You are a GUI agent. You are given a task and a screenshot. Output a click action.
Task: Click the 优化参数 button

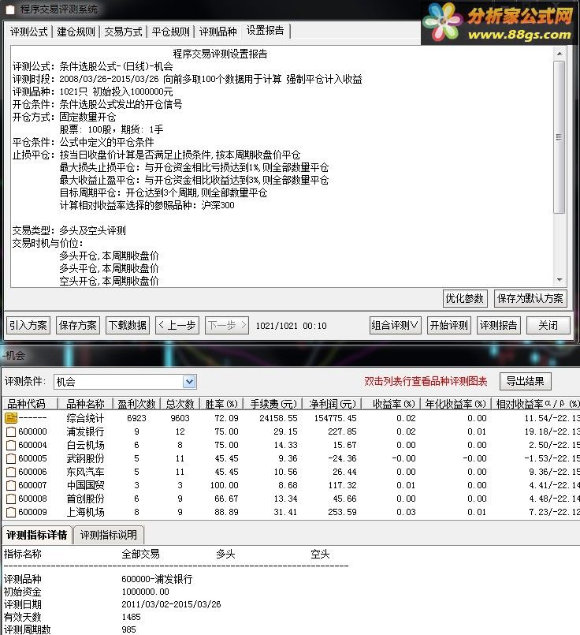[465, 298]
